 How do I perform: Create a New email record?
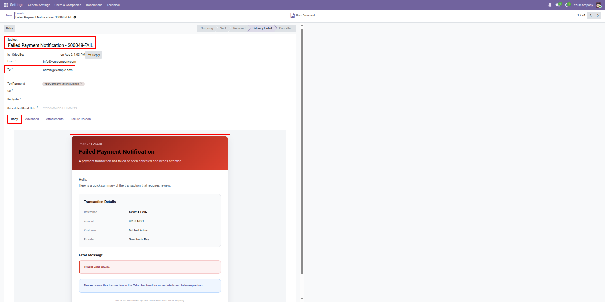(x=9, y=15)
